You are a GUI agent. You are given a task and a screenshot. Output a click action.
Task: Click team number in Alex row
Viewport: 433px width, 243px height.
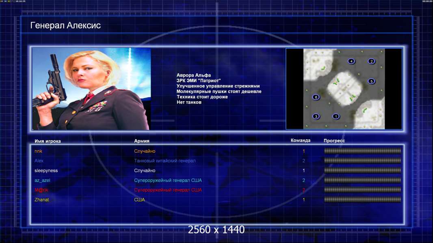click(304, 161)
